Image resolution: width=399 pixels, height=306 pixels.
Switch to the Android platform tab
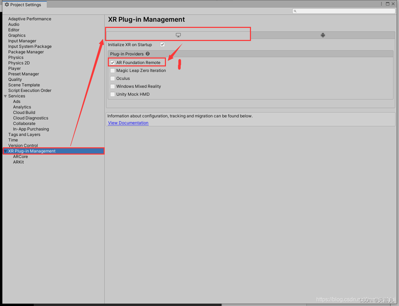(323, 35)
